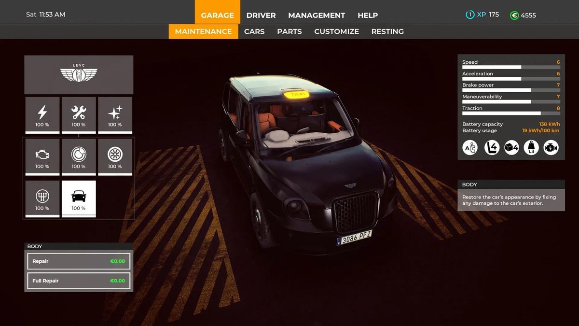The width and height of the screenshot is (579, 326).
Task: Click the Traction stat bar
Action: [x=502, y=113]
